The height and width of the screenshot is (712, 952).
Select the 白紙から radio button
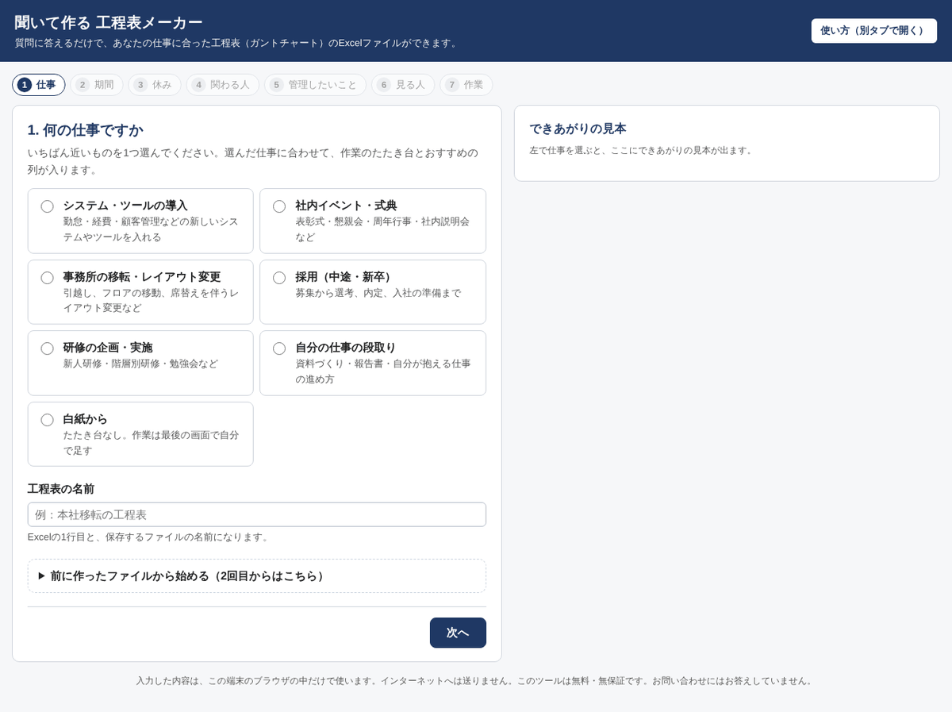pos(48,420)
